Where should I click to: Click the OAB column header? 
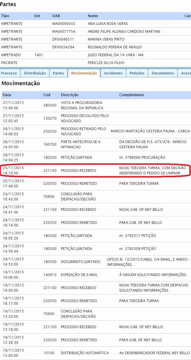(56, 16)
